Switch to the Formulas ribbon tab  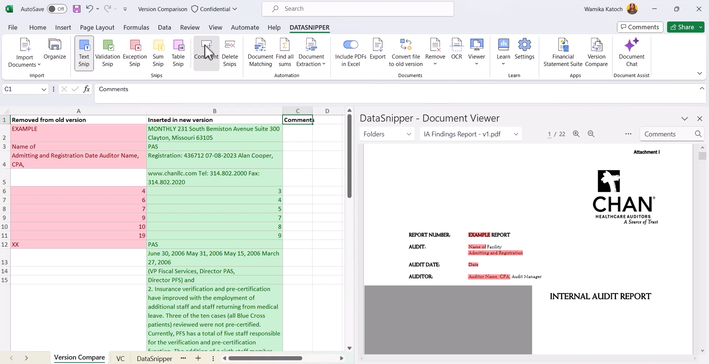136,27
